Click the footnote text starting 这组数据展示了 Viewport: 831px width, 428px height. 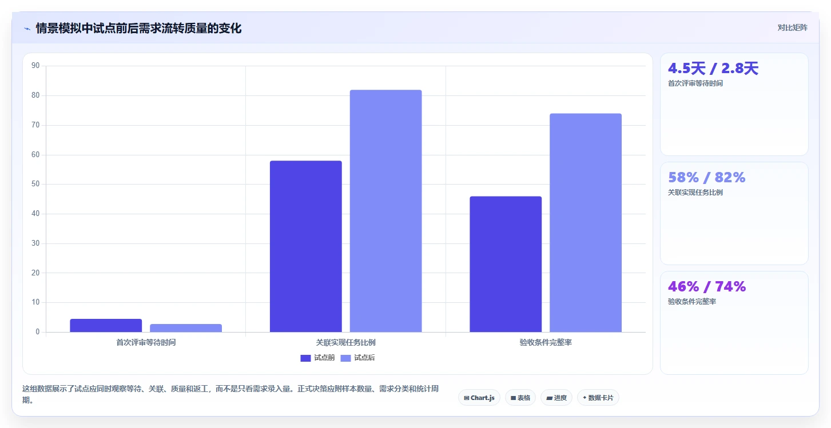click(x=230, y=394)
